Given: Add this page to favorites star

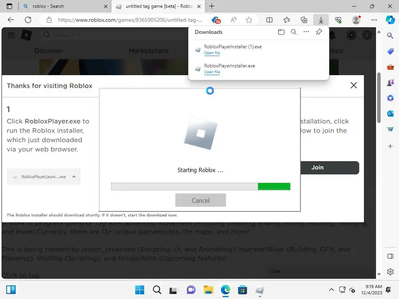Looking at the screenshot, I should (249, 20).
